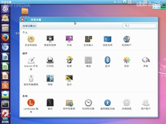Open 外观 appearance settings
This screenshot has width=166, height=124.
[x=69, y=41]
